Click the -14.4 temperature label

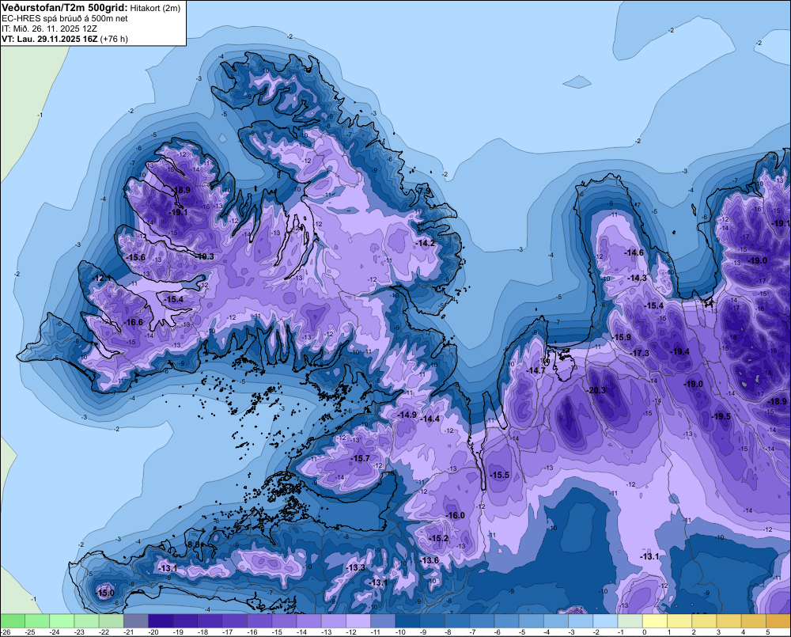pos(430,419)
